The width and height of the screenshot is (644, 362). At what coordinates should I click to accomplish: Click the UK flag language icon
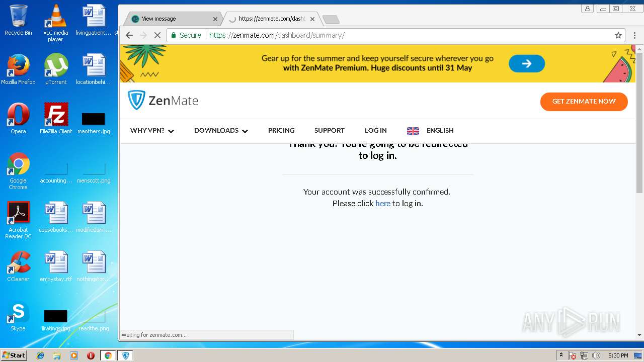[413, 131]
